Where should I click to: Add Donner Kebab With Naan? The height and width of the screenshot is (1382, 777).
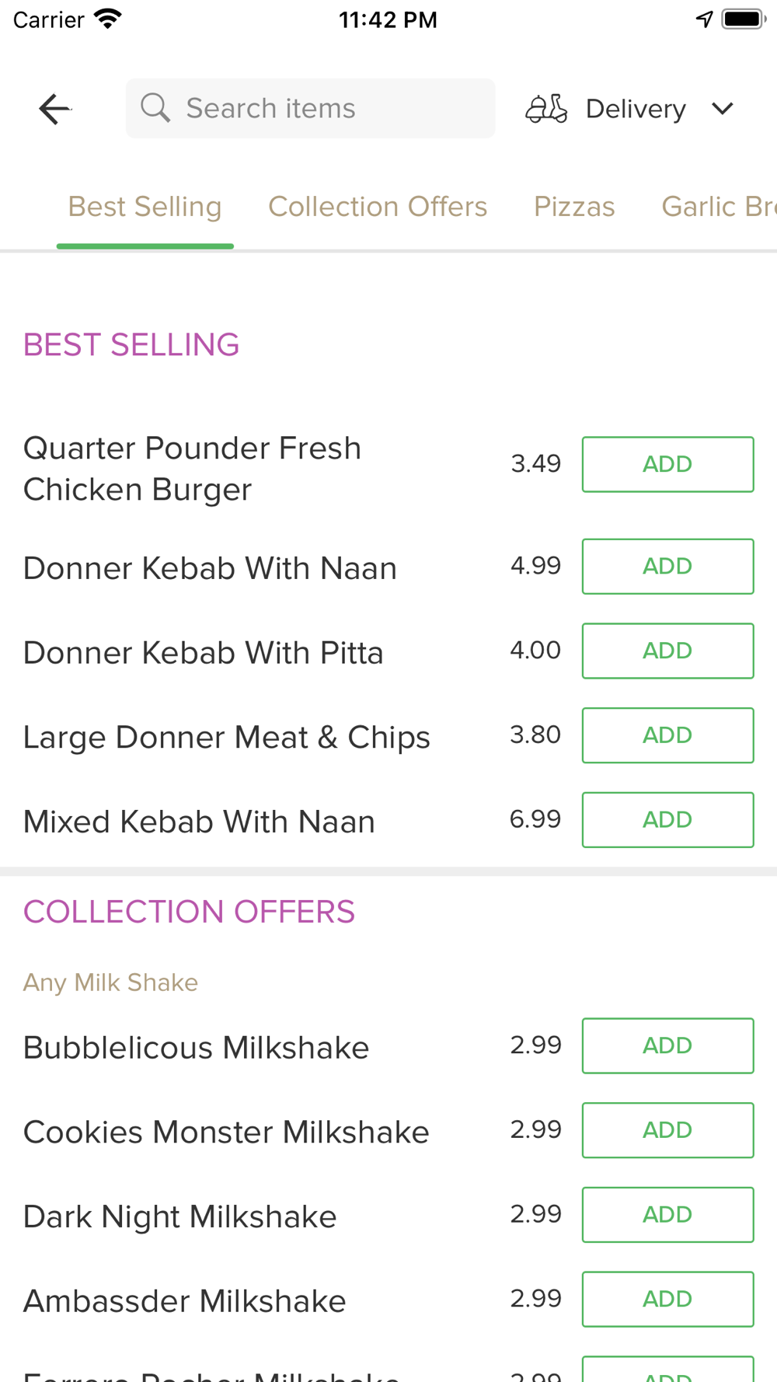[667, 566]
